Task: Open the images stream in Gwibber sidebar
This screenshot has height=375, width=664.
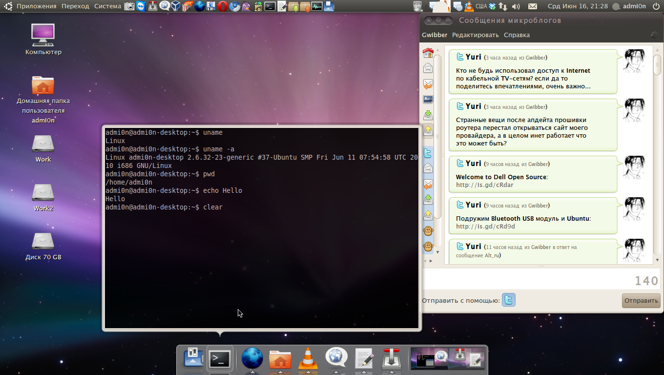Action: click(x=428, y=99)
